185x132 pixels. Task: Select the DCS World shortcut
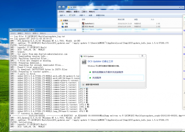pos(89,26)
